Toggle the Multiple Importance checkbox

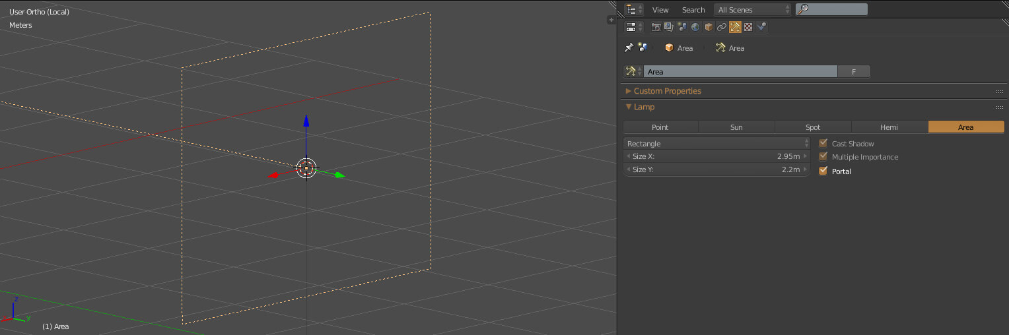click(823, 156)
